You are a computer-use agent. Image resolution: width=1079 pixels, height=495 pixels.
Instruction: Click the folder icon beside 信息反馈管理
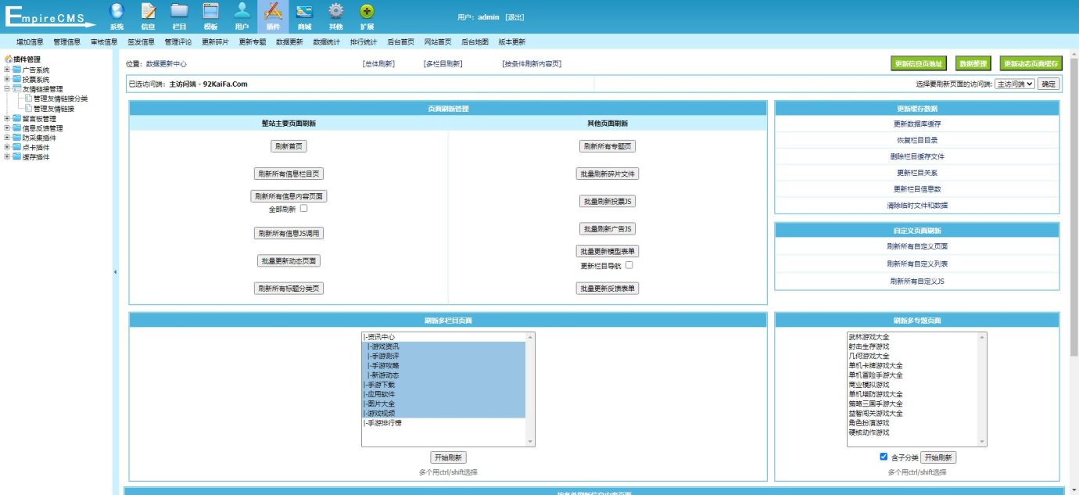[17, 128]
